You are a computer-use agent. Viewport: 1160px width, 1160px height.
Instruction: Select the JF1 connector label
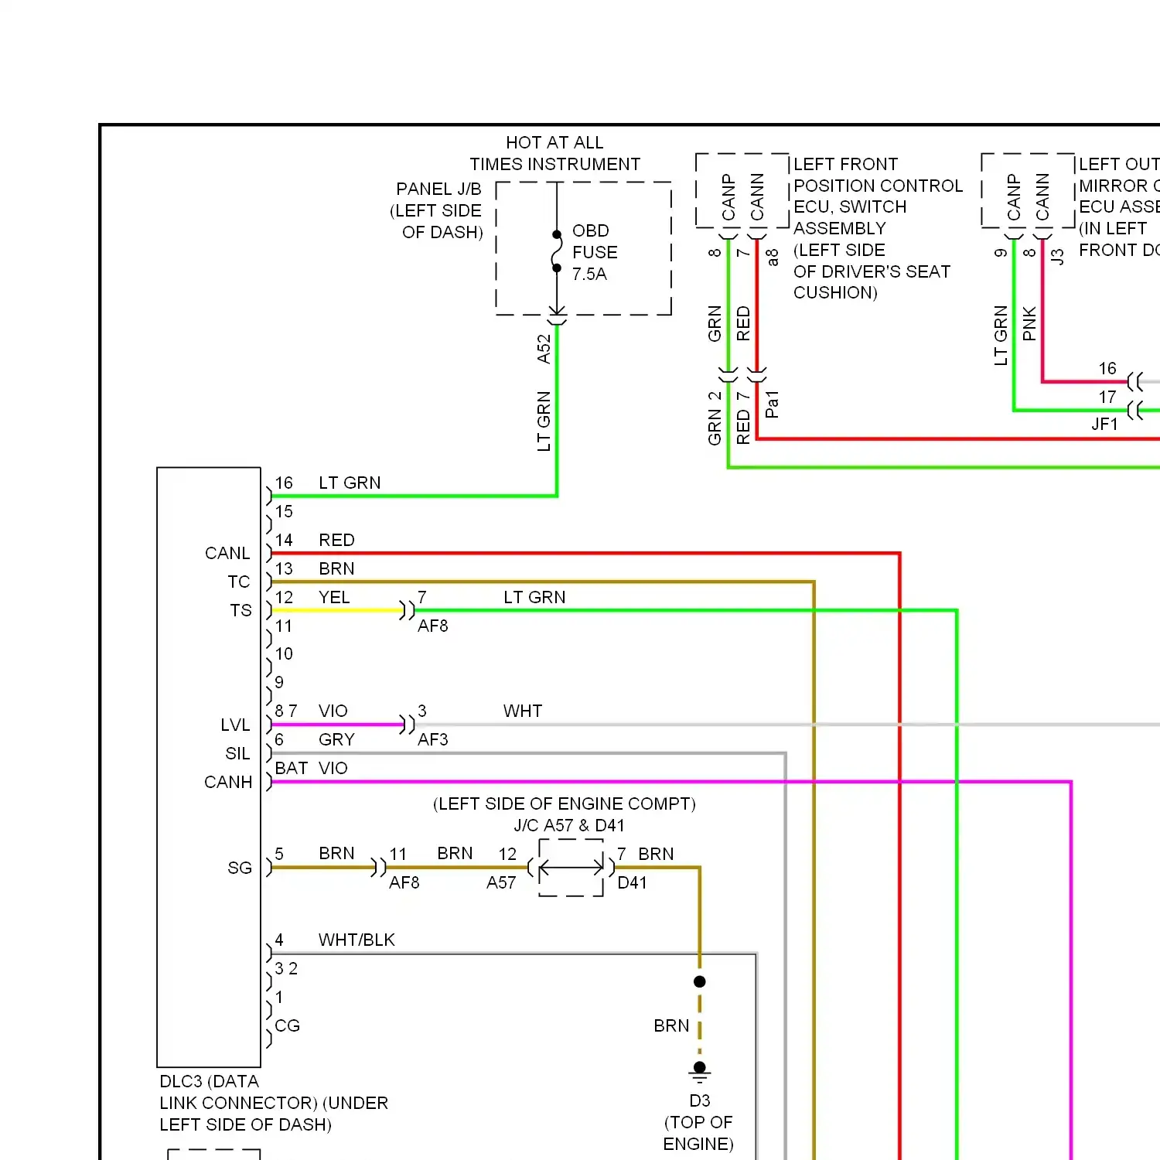pos(1104,424)
